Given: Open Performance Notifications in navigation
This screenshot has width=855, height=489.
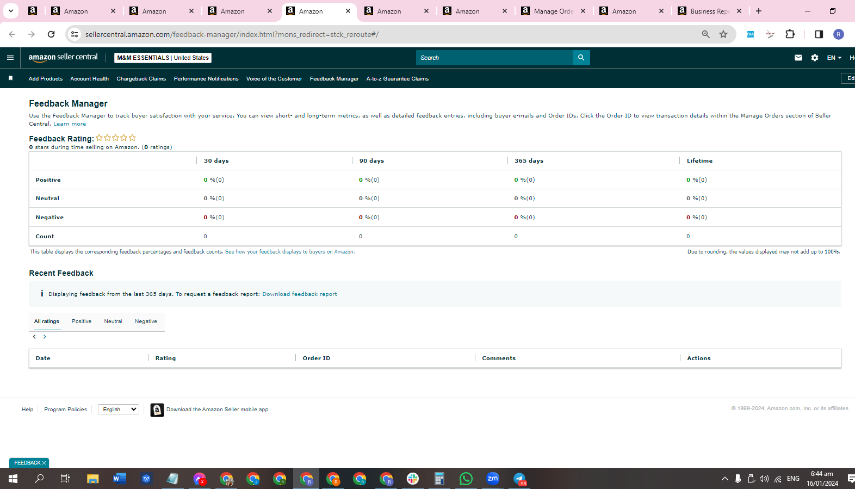Looking at the screenshot, I should pos(206,79).
